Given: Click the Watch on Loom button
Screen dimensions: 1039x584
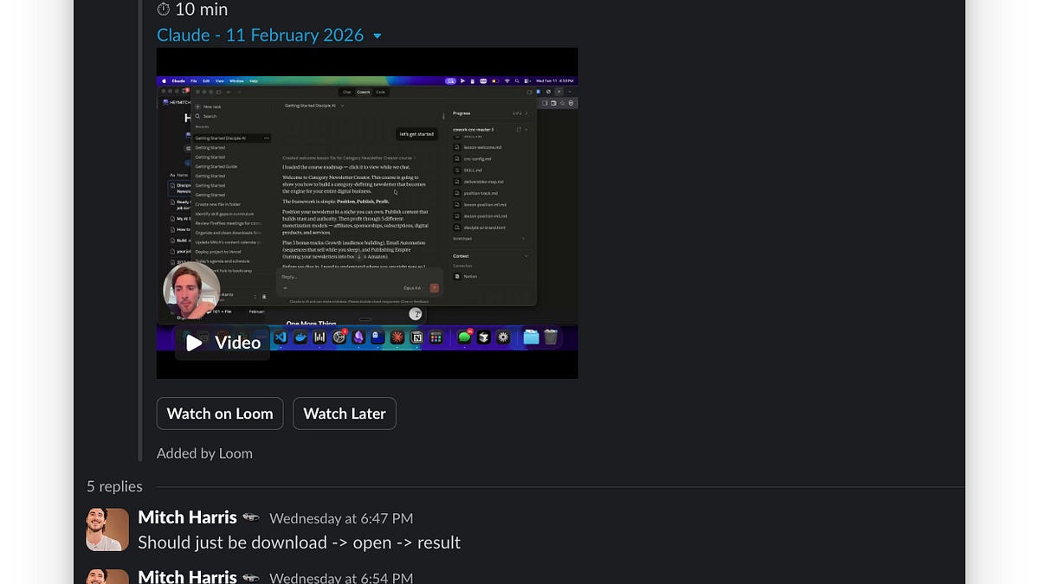Looking at the screenshot, I should 220,414.
